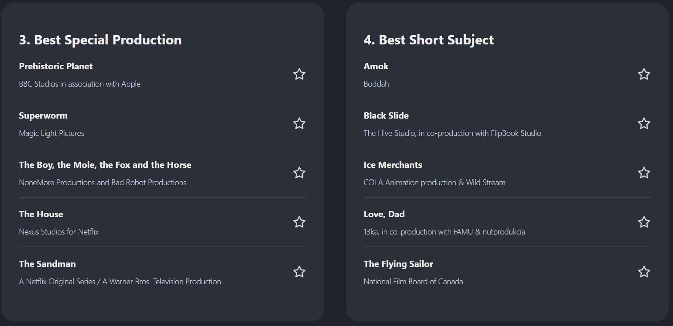673x326 pixels.
Task: Select the star next to Ice Merchants
Action: click(x=644, y=173)
